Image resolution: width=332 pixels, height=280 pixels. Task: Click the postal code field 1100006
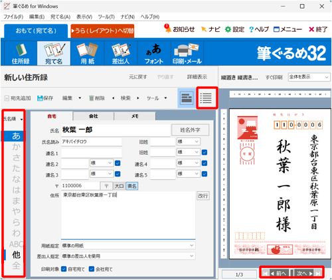pyautogui.click(x=80, y=186)
